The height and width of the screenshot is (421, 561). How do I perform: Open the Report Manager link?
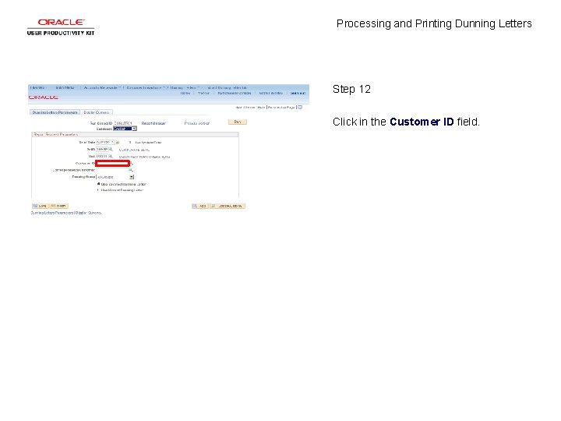click(153, 123)
